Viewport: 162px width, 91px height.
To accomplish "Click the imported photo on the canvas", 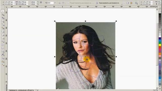I will point(86,56).
